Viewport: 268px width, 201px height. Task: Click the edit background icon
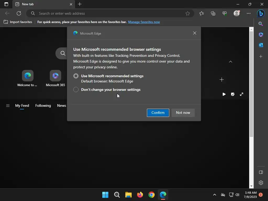233,94
